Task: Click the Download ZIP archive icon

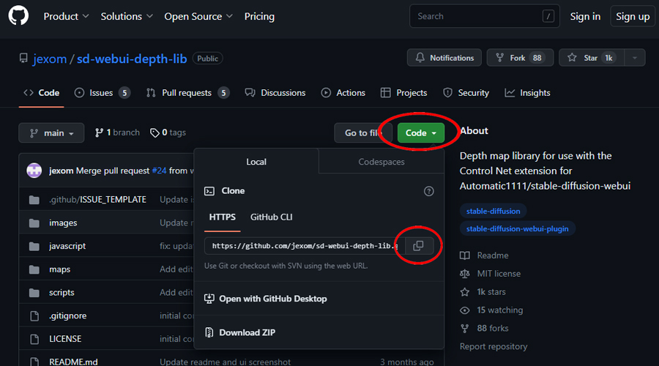Action: pyautogui.click(x=209, y=332)
